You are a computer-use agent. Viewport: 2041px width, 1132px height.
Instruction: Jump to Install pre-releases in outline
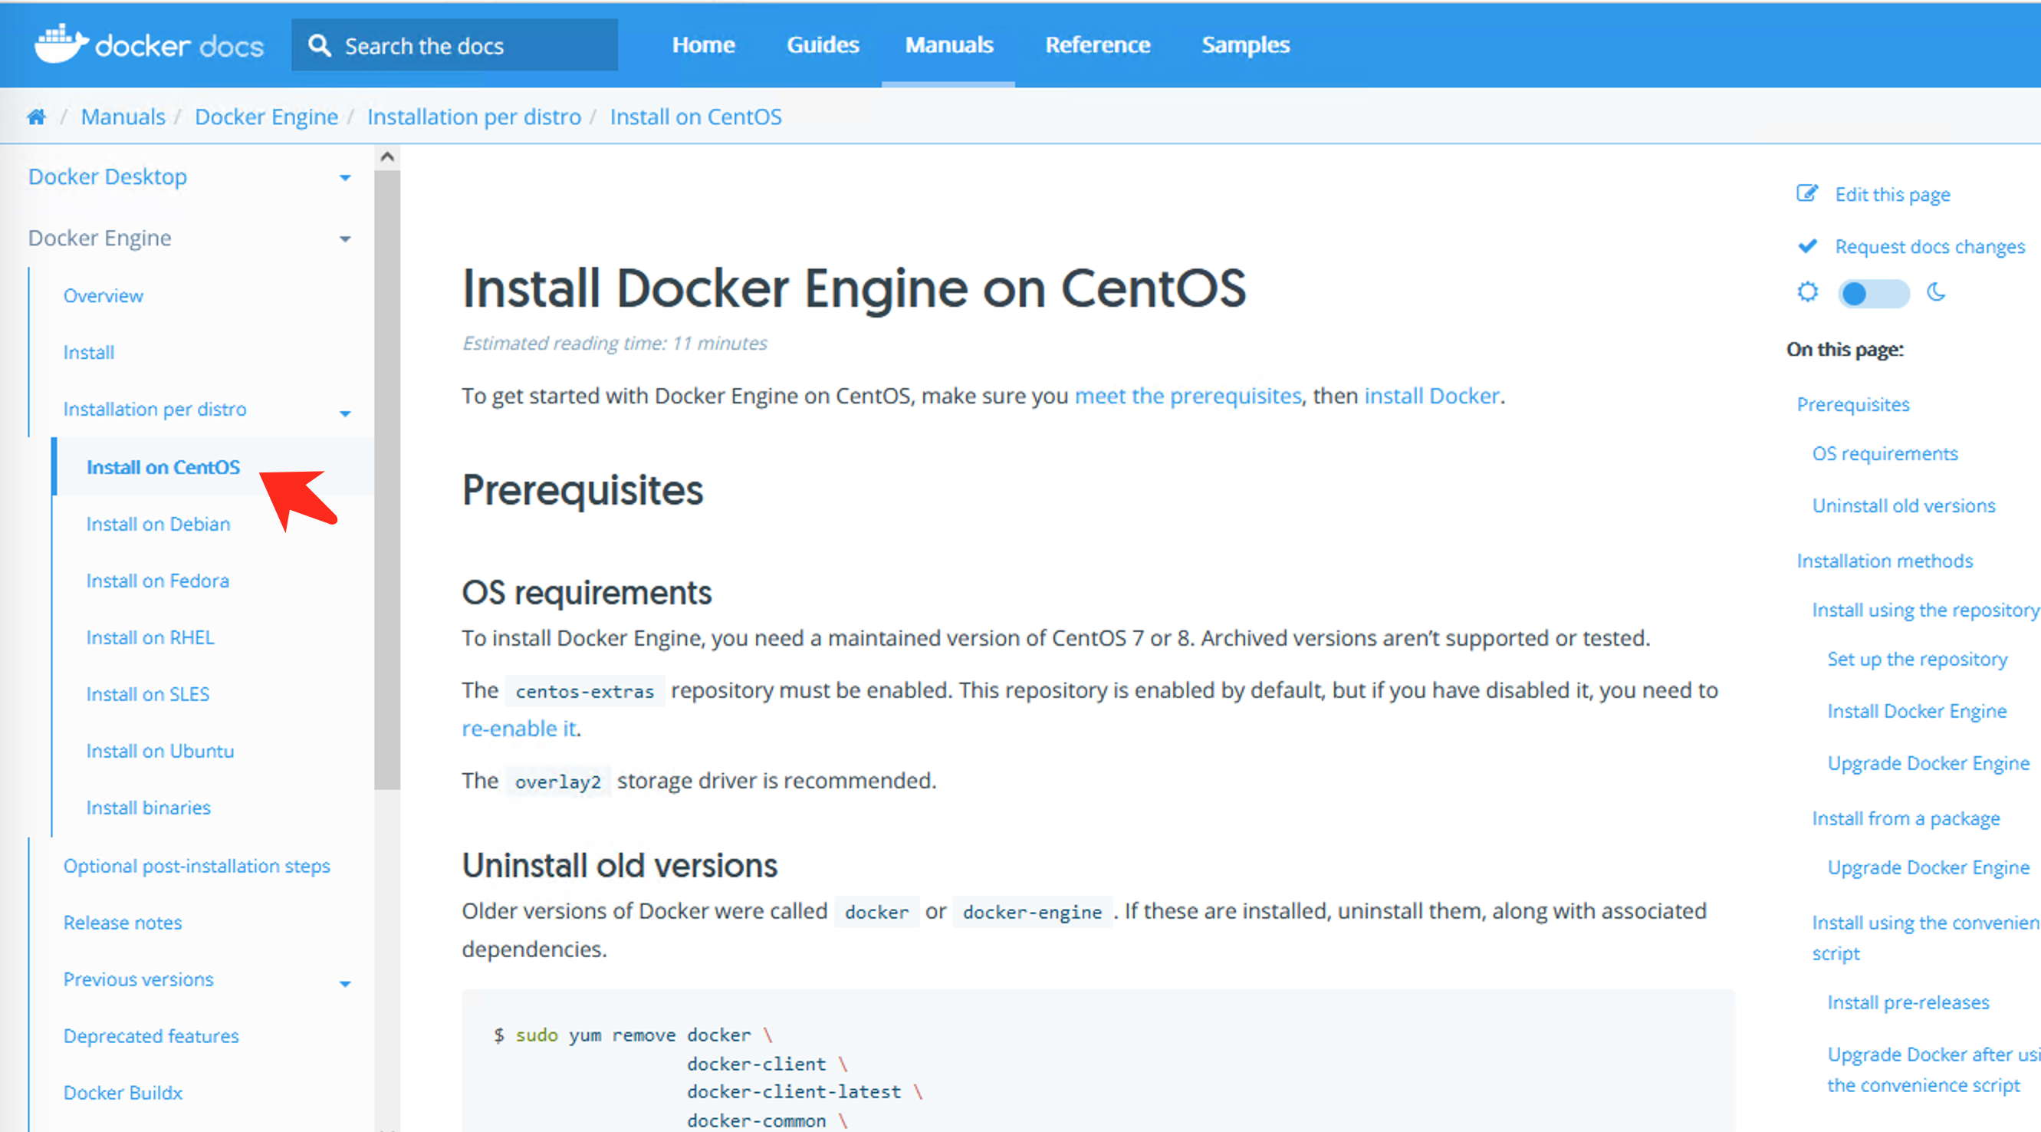click(1908, 1003)
